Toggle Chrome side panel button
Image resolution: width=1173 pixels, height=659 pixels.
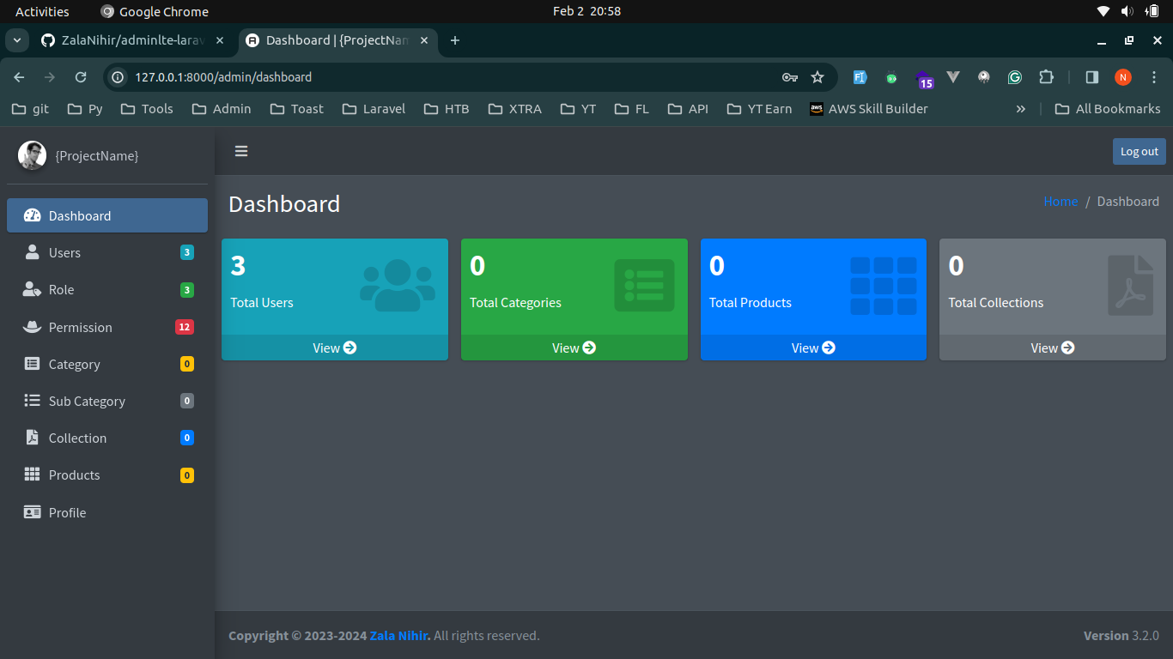coord(1092,77)
